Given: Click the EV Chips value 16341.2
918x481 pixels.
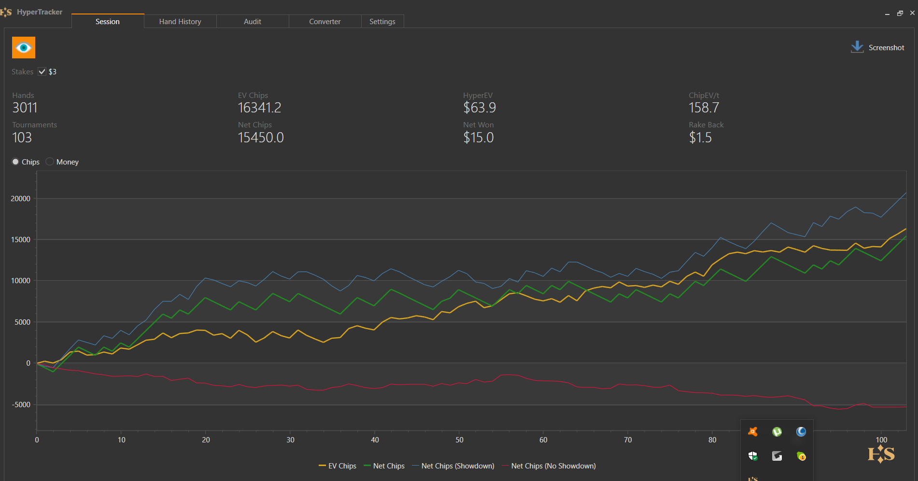Looking at the screenshot, I should click(x=259, y=108).
